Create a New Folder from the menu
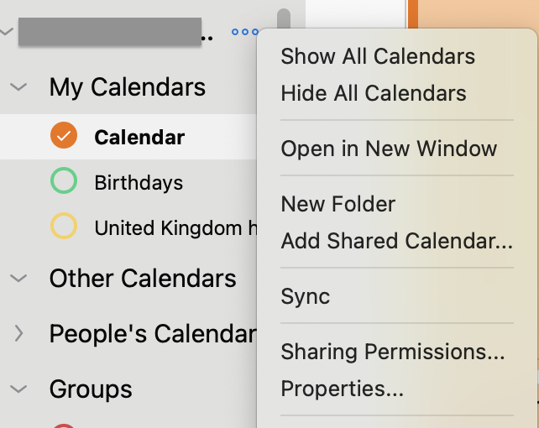Image resolution: width=539 pixels, height=428 pixels. click(338, 204)
